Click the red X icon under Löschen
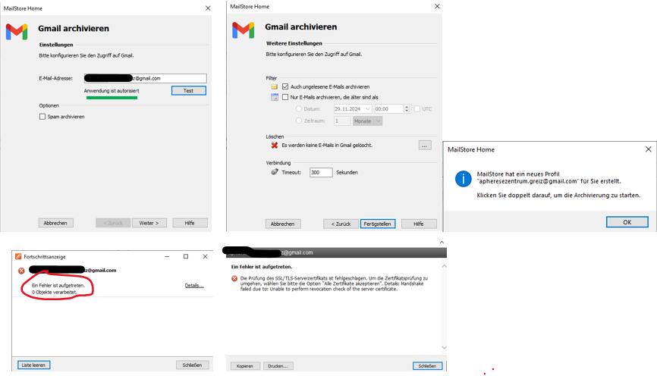Image resolution: width=657 pixels, height=376 pixels. pos(275,146)
